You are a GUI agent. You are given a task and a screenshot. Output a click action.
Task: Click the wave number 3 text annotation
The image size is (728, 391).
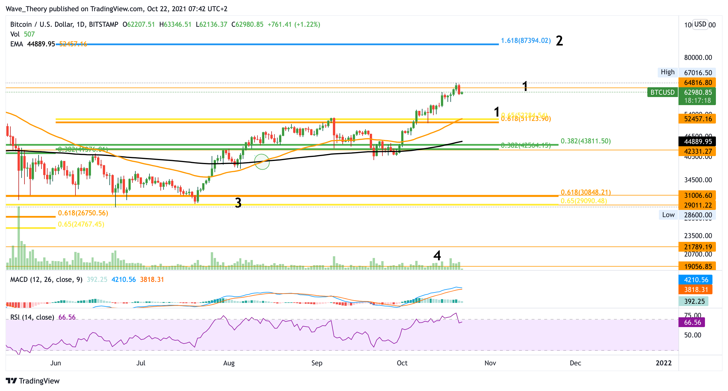(238, 203)
